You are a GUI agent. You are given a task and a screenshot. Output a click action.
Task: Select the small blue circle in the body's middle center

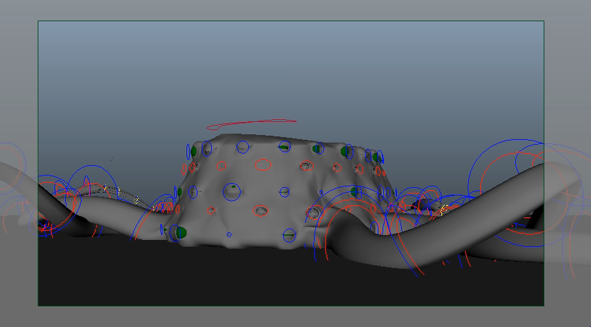285,191
